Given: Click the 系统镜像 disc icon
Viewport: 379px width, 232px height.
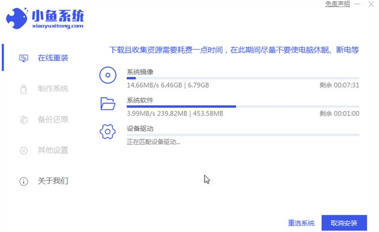Looking at the screenshot, I should (x=108, y=75).
